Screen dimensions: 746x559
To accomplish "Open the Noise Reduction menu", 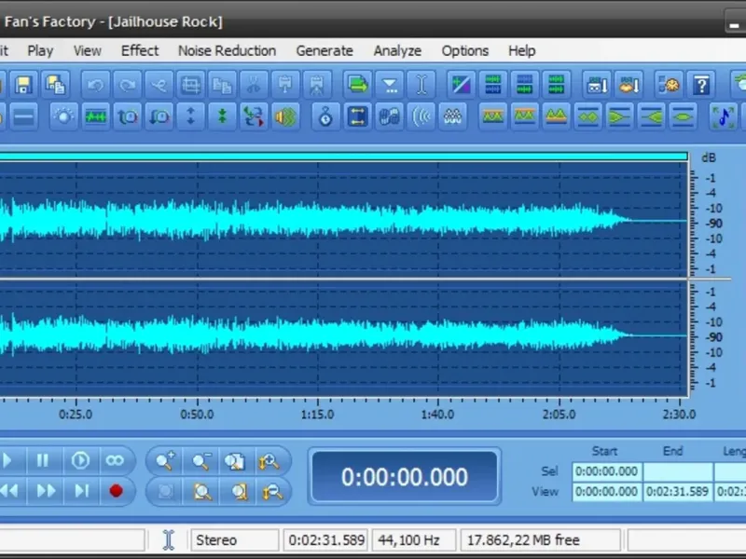I will click(227, 51).
